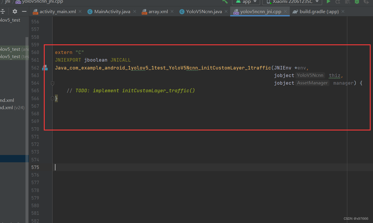This screenshot has height=223, width=373.
Task: Collapse function fold marker at line 564
Action: (x=53, y=83)
